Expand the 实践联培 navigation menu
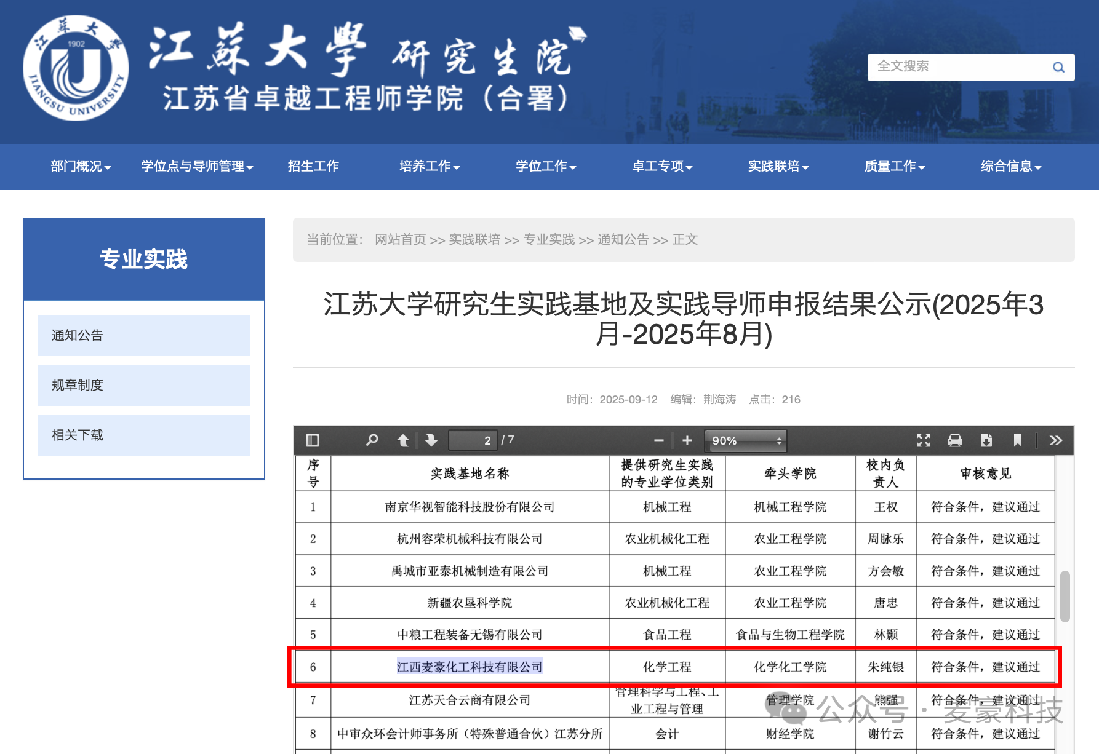Screen dimensions: 1099x754 (x=778, y=166)
